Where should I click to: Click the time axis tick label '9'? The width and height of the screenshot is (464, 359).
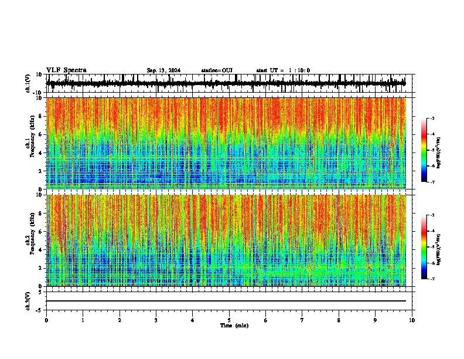tap(375, 320)
